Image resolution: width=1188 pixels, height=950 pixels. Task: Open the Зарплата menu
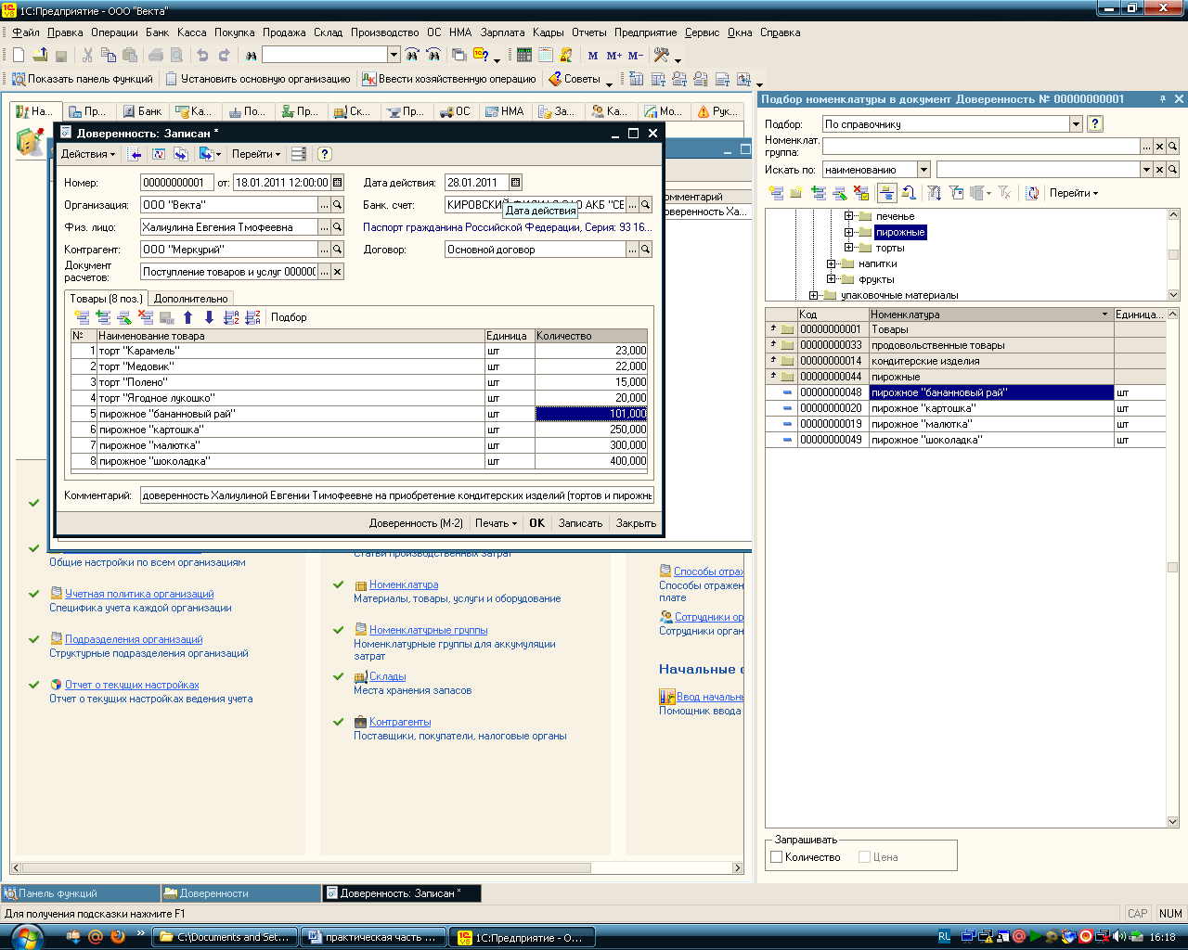point(502,32)
